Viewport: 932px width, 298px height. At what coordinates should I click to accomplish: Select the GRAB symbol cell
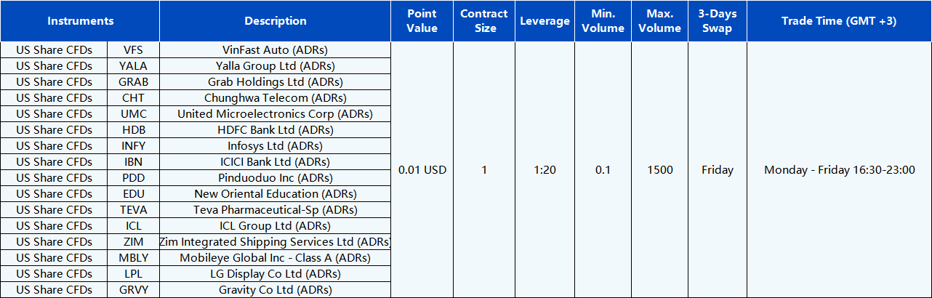(134, 82)
